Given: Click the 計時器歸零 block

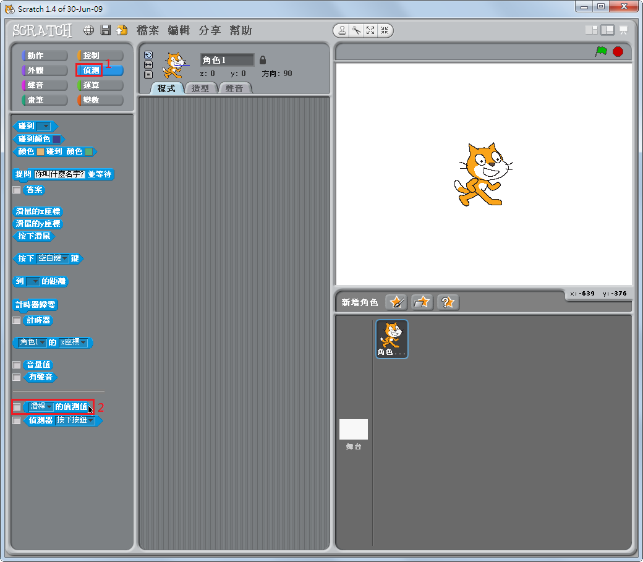Looking at the screenshot, I should [x=35, y=305].
